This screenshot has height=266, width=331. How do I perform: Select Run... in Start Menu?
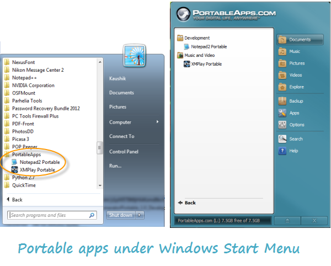[115, 166]
